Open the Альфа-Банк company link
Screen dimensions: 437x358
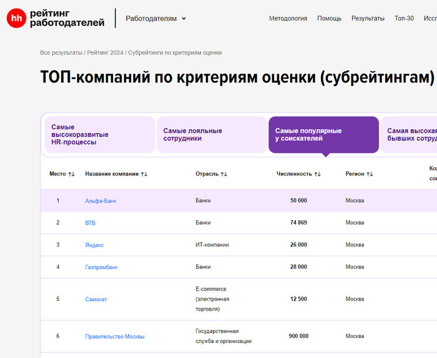(101, 201)
